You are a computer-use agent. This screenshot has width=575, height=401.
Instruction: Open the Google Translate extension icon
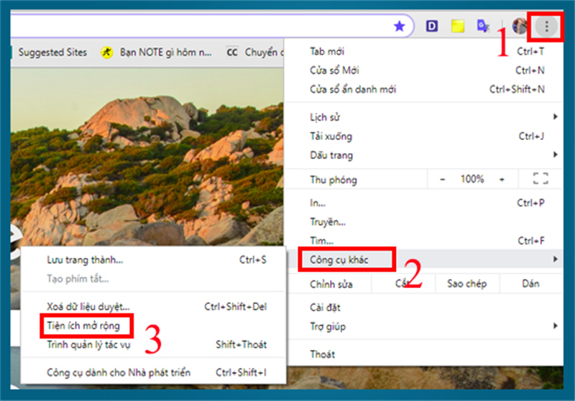(x=483, y=26)
